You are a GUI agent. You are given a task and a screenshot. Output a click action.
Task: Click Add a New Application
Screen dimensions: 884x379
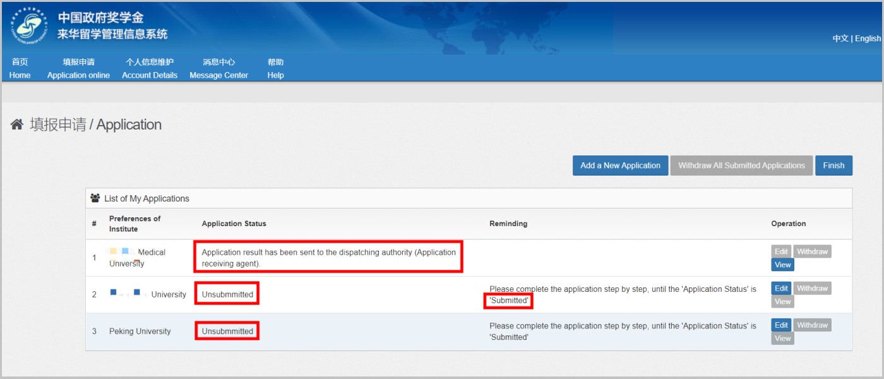point(620,165)
